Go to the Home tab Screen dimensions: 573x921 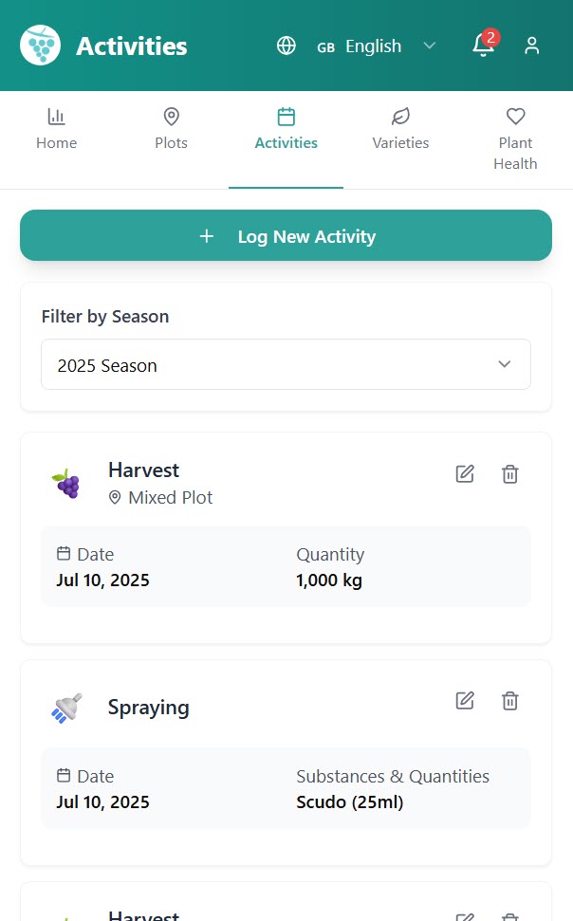coord(56,128)
